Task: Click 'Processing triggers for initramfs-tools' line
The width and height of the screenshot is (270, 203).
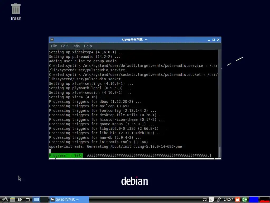Action: [x=103, y=142]
